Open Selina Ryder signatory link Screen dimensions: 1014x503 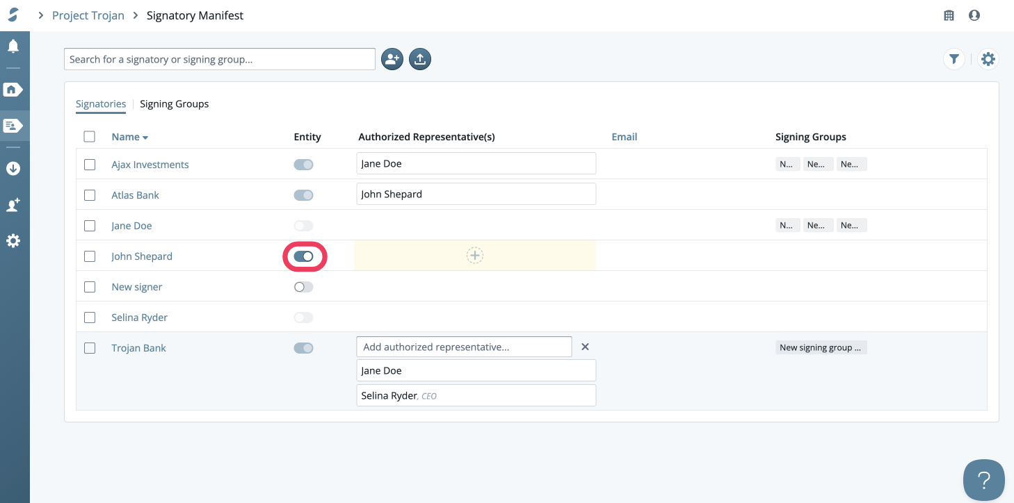pyautogui.click(x=140, y=318)
